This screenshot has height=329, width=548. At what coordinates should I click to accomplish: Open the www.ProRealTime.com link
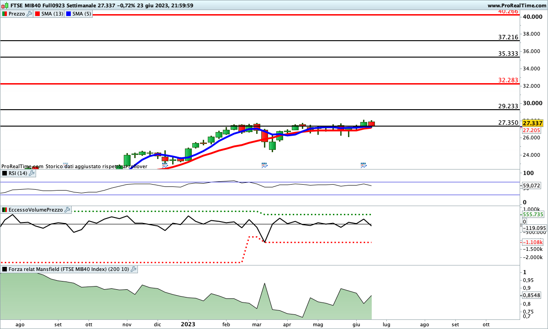click(517, 5)
